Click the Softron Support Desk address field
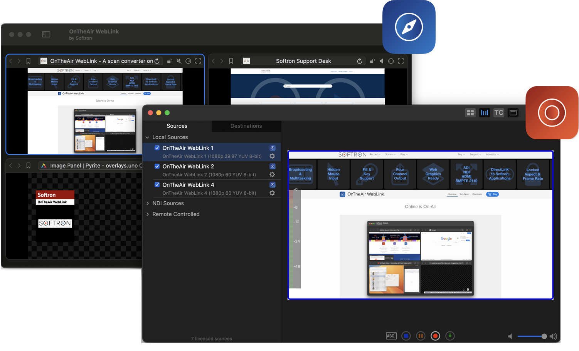This screenshot has height=351, width=579. click(x=303, y=61)
